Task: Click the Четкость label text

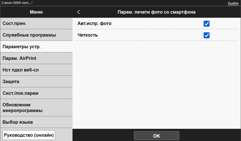Action: [x=88, y=35]
